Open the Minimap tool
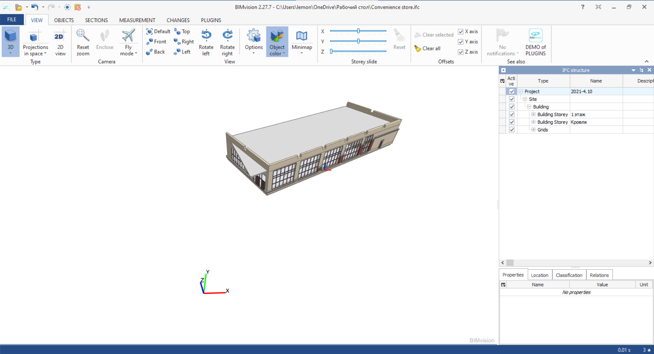Image resolution: width=654 pixels, height=354 pixels. (302, 42)
